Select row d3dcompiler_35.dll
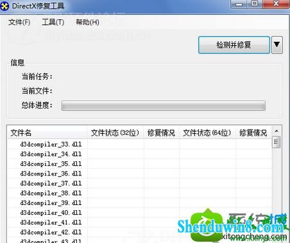The width and height of the screenshot is (290, 243). 140,164
